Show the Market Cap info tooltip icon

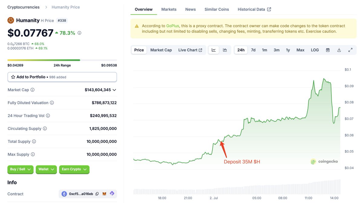33,90
